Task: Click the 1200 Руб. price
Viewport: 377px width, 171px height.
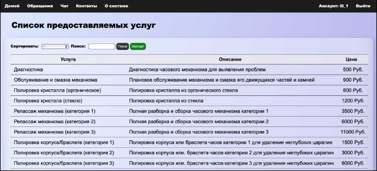Action: click(x=353, y=101)
